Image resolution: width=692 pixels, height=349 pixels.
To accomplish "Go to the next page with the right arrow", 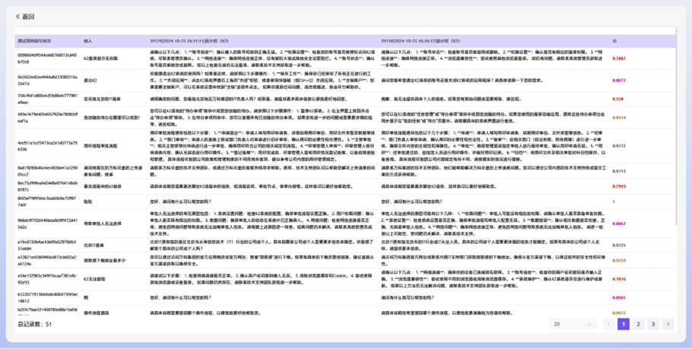I will pos(668,325).
